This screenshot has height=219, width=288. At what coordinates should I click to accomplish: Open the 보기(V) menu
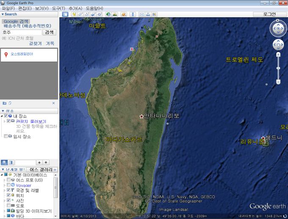tap(42, 8)
